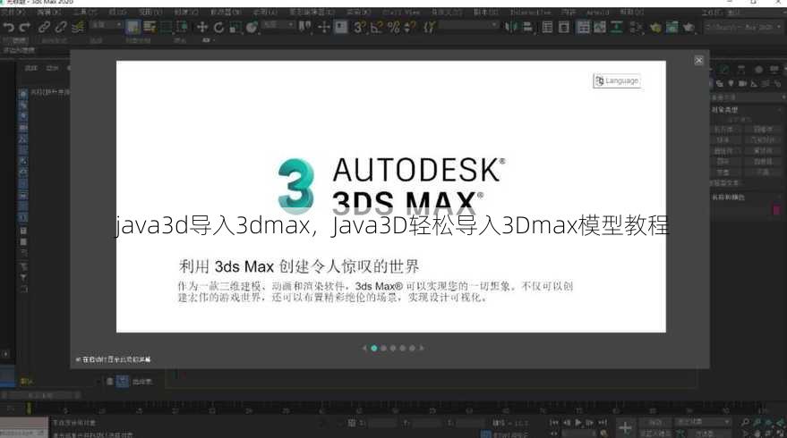
Task: Click Go to Start playback button
Action: [x=554, y=423]
